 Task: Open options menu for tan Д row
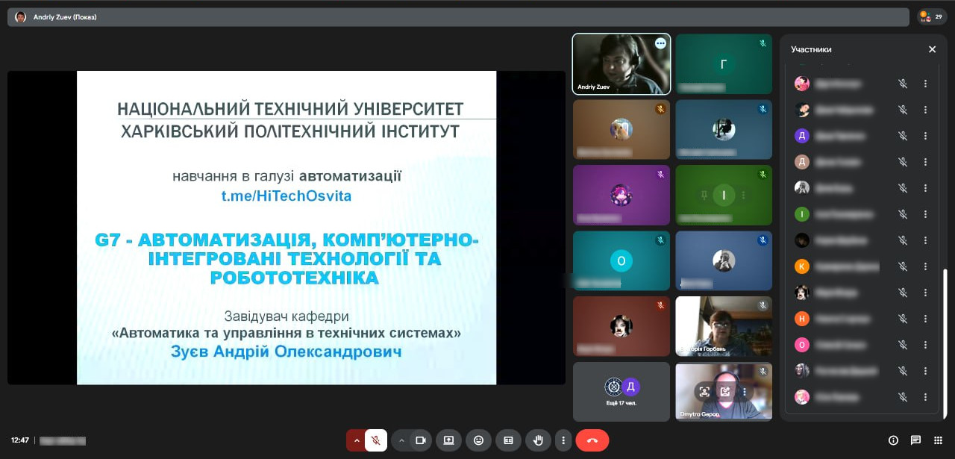point(925,162)
